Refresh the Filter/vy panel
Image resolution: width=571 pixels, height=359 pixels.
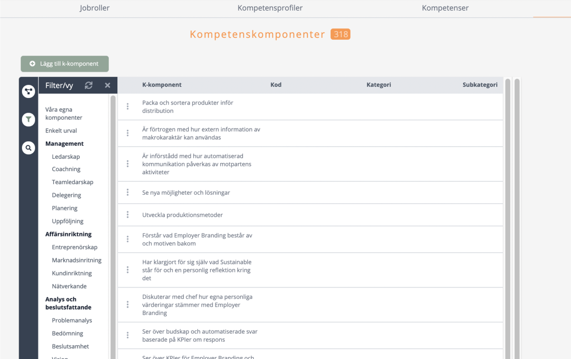coord(89,85)
